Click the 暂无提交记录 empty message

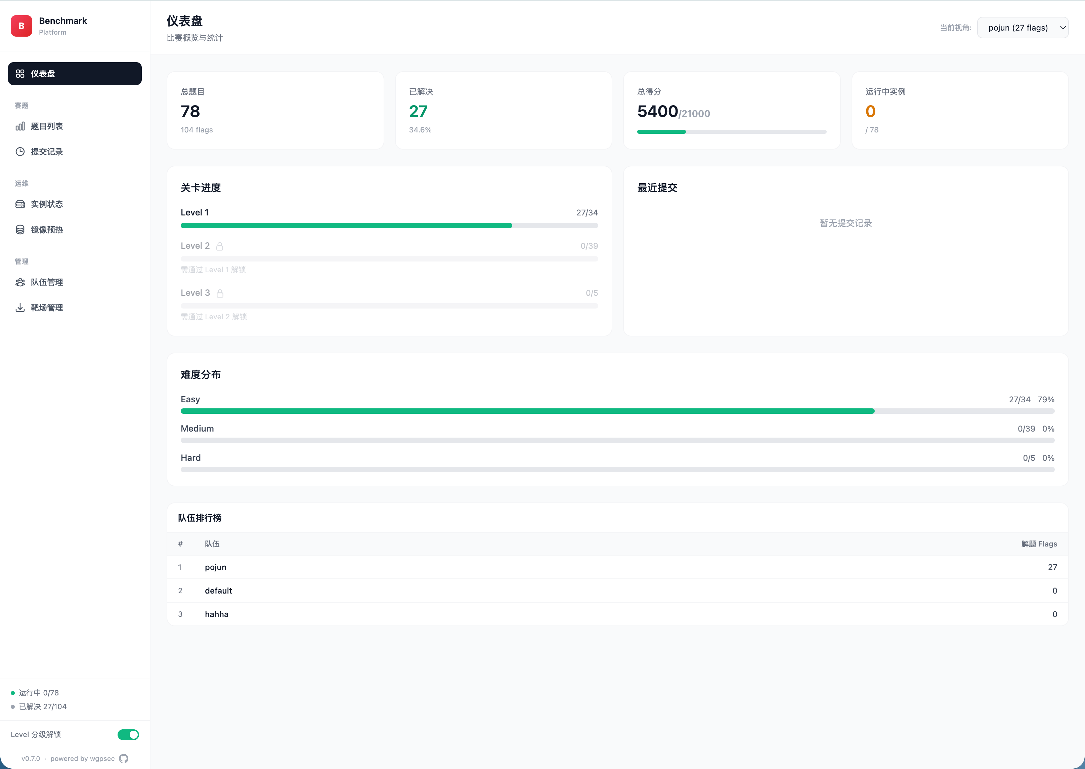[845, 223]
